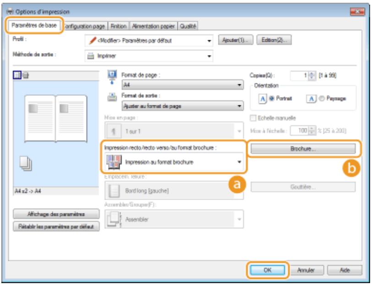This screenshot has width=371, height=284.
Task: Click the Edition(2)... button
Action: [x=274, y=40]
